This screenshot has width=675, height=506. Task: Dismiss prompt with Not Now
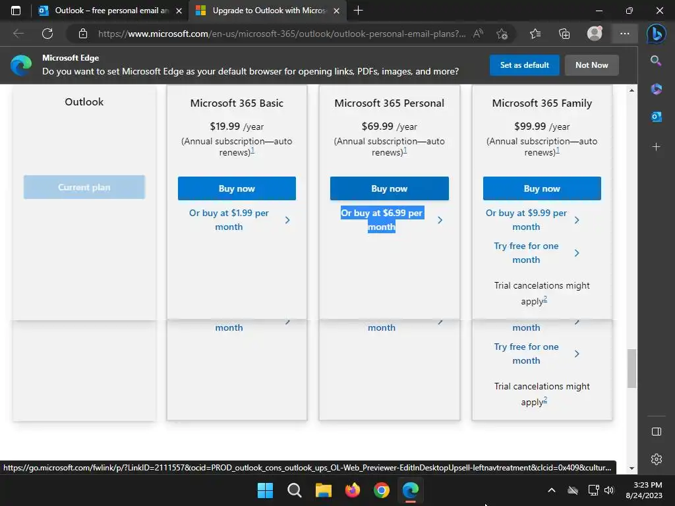click(x=591, y=65)
